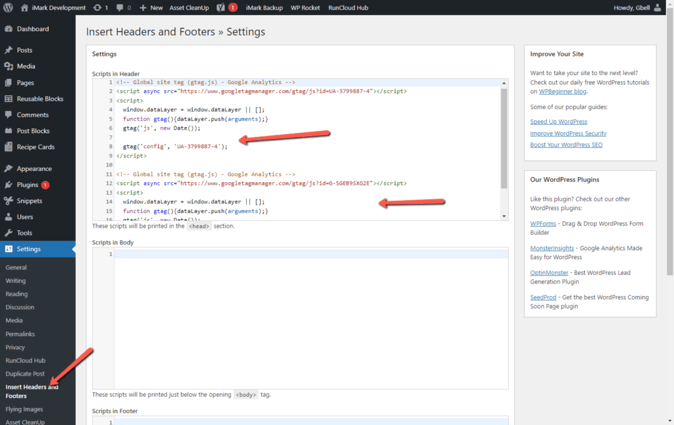Open Duplicate Post settings submenu item
Viewport: 674px width, 425px height.
tap(25, 374)
